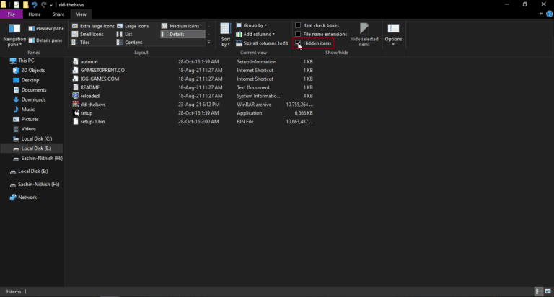Switch to the Home tab

click(35, 14)
